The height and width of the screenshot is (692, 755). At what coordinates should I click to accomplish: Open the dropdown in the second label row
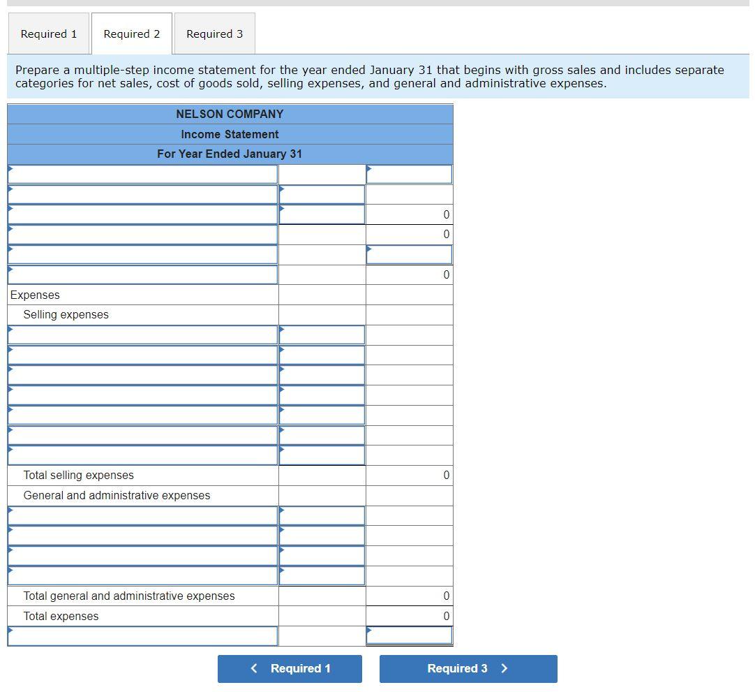142,194
